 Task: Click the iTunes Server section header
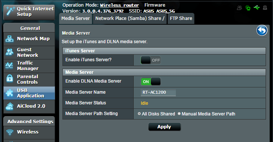[164, 51]
